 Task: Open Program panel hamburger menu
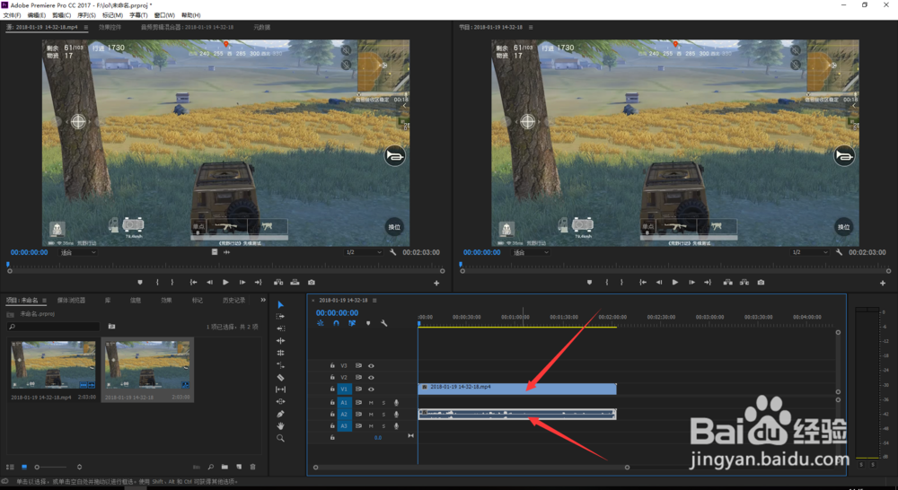point(531,27)
